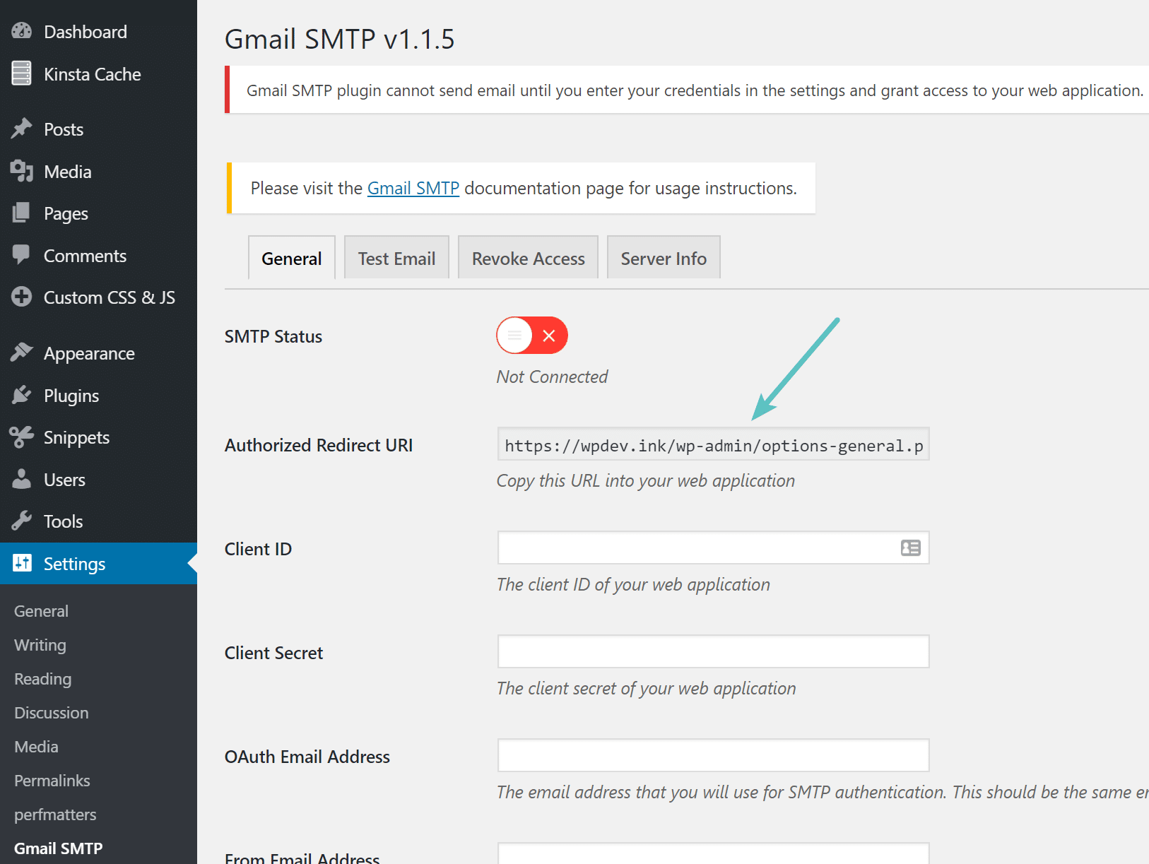
Task: Open the Gmail SMTP documentation link
Action: (413, 189)
